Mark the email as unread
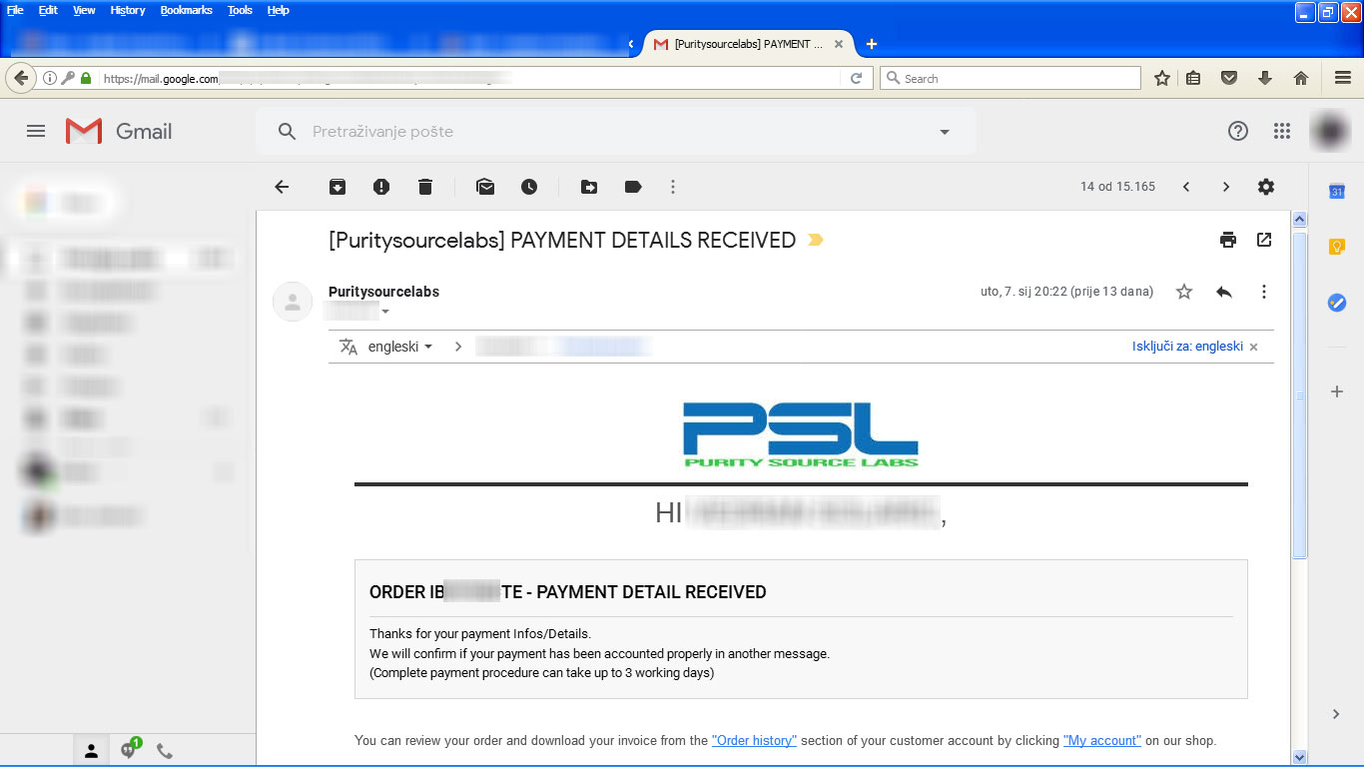 pos(485,187)
